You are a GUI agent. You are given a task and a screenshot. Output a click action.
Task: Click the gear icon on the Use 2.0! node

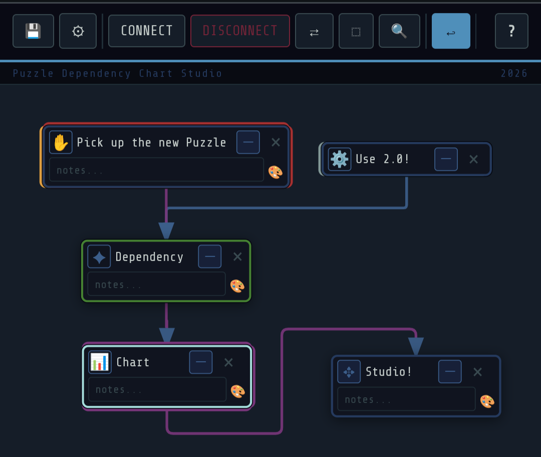(340, 159)
